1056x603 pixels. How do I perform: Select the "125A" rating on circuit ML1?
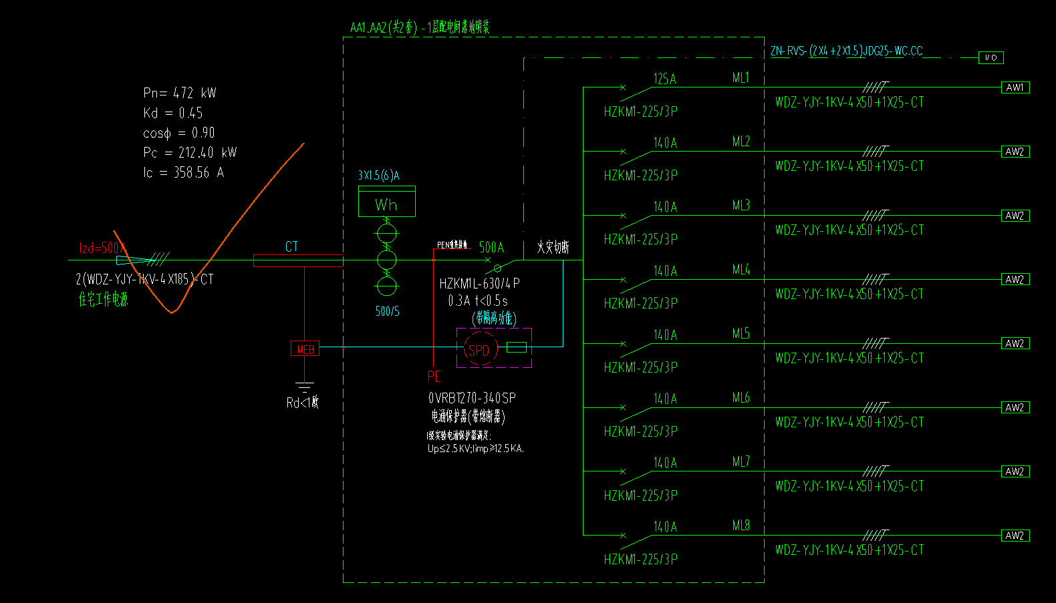[665, 79]
